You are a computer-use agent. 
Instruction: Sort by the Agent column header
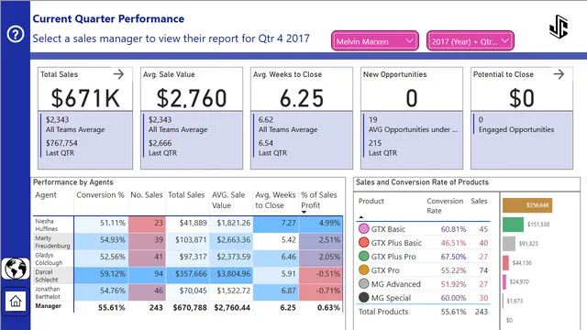[x=46, y=195]
